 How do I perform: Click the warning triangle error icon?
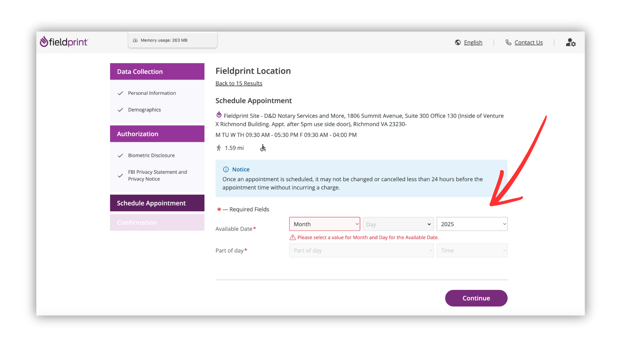click(293, 237)
